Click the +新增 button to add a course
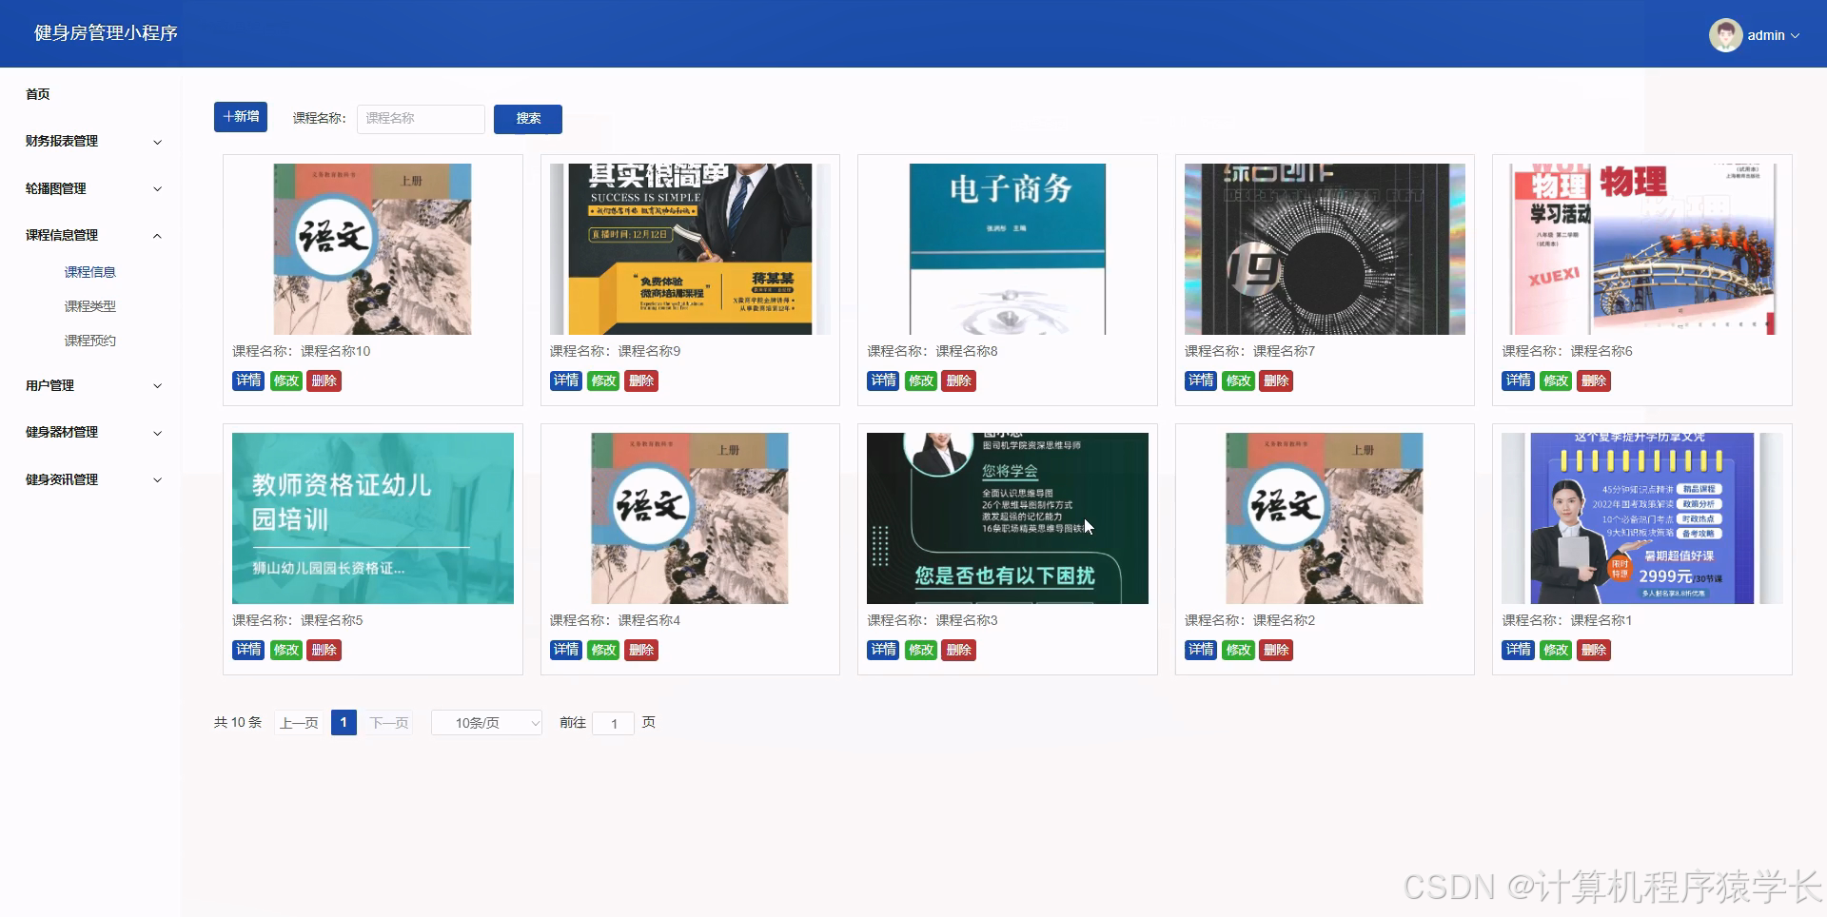The height and width of the screenshot is (917, 1827). pyautogui.click(x=240, y=116)
